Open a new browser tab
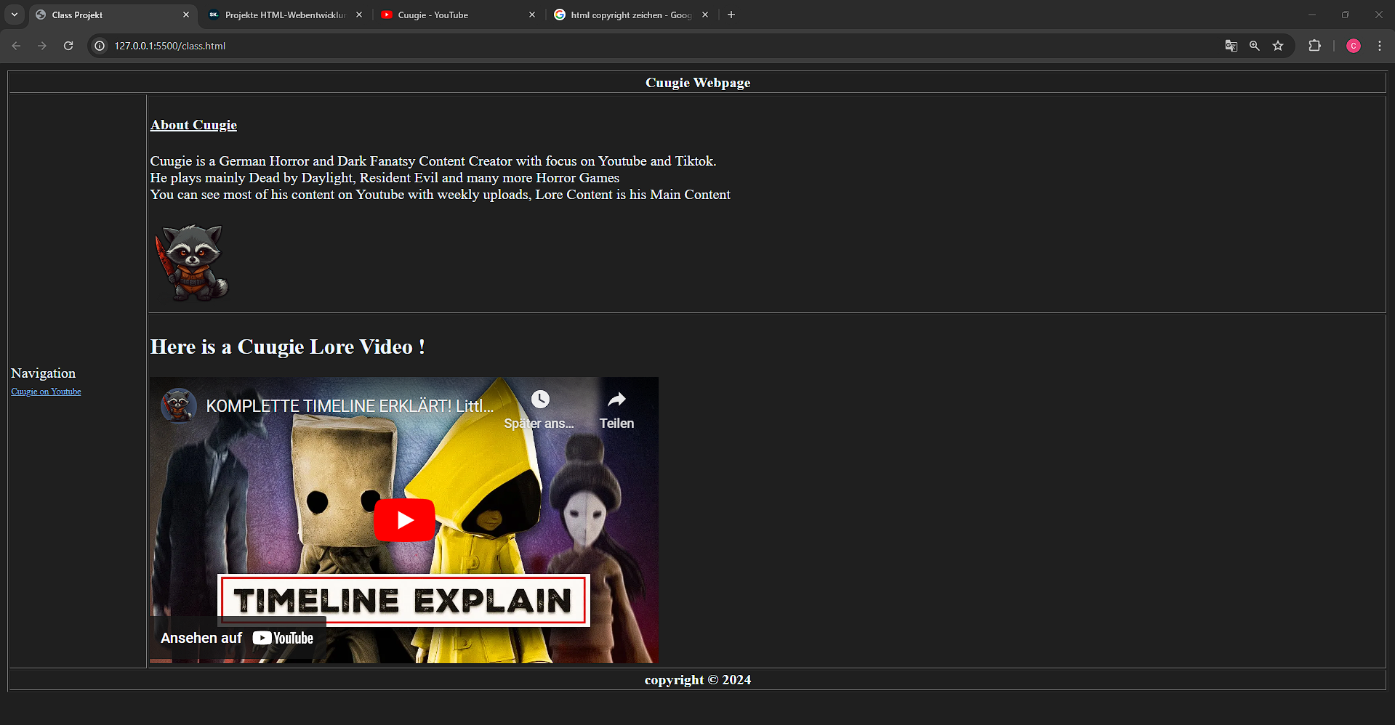 pos(731,15)
